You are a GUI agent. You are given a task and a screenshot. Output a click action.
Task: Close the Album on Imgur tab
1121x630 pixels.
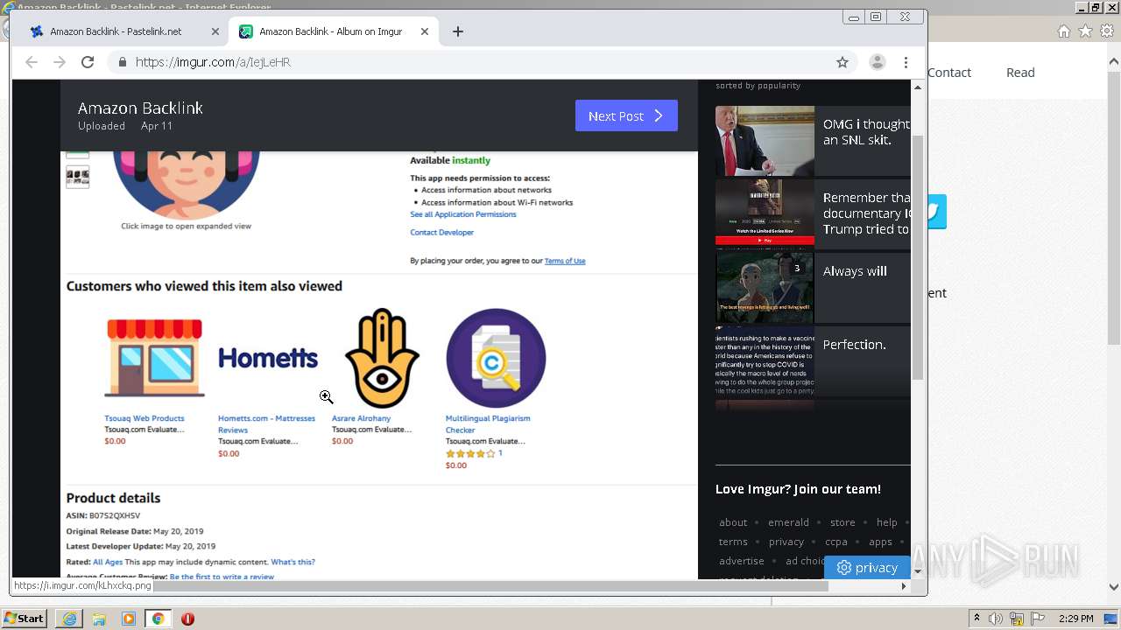(425, 31)
